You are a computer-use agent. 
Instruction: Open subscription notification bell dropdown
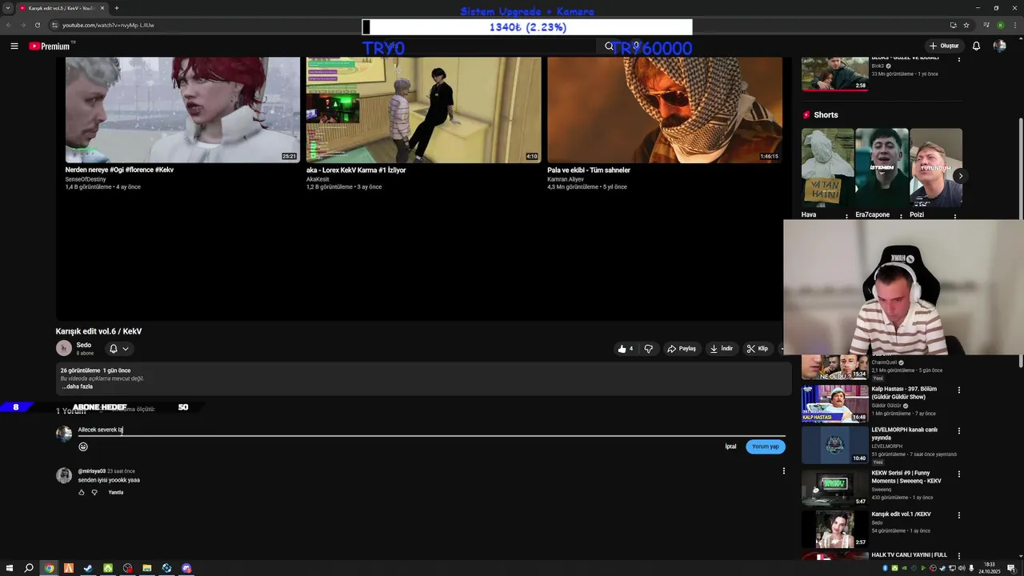coord(118,349)
